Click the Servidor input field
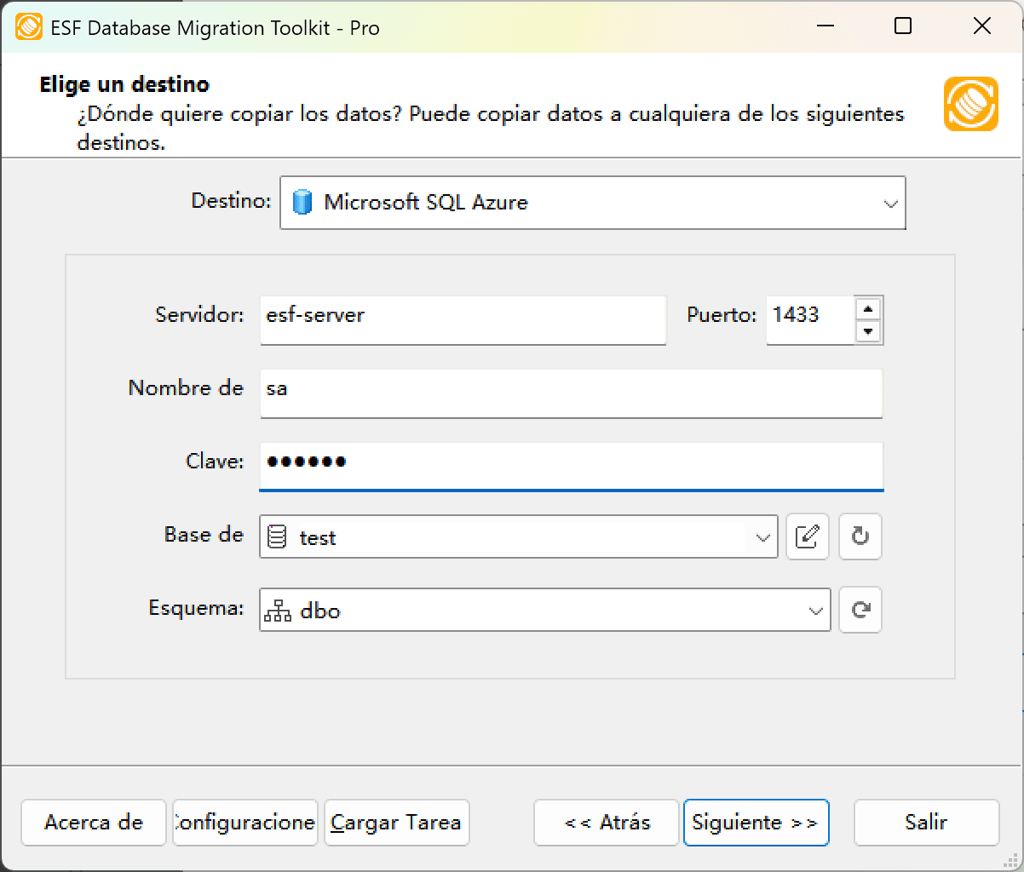Screen dimensions: 1024x872 463,320
